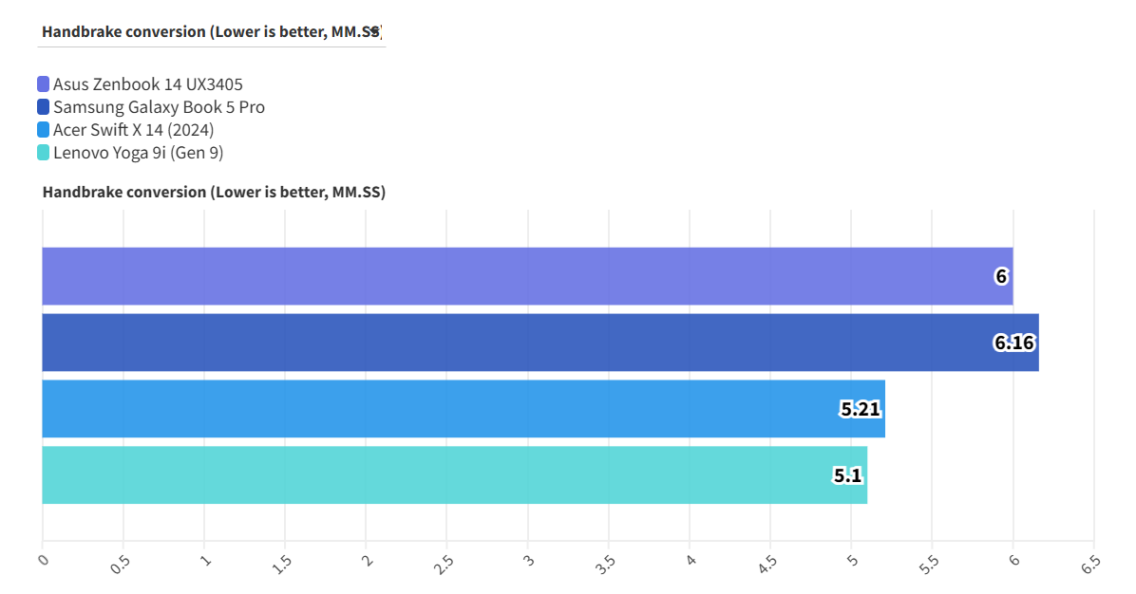This screenshot has width=1136, height=594.
Task: Toggle the Lenovo Yoga 9i (Gen 9) legend label
Action: (138, 153)
